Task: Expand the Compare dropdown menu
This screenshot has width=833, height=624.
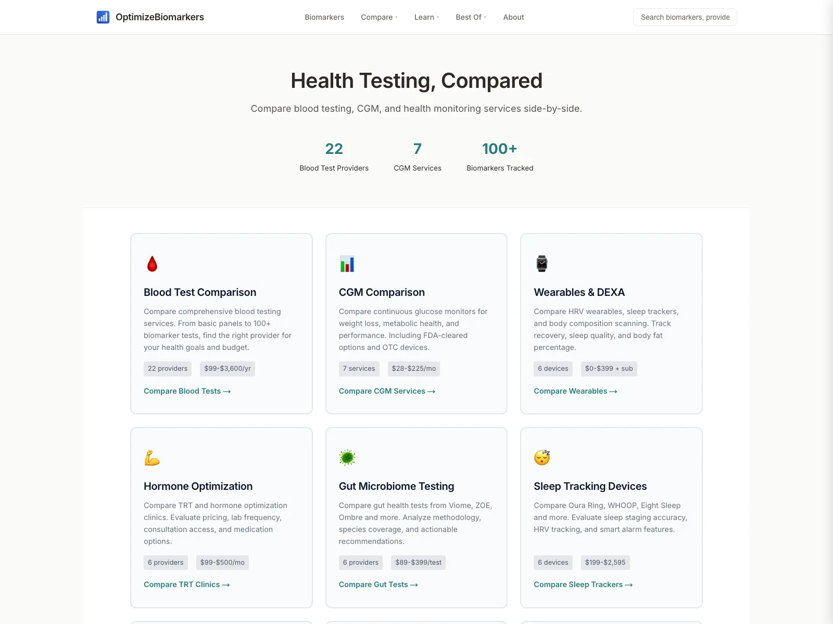Action: (379, 17)
